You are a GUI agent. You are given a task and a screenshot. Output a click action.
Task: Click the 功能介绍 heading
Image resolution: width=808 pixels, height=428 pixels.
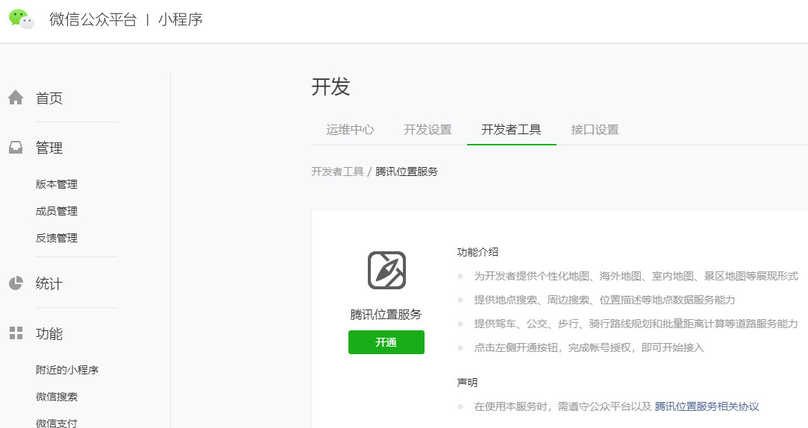[x=477, y=252]
